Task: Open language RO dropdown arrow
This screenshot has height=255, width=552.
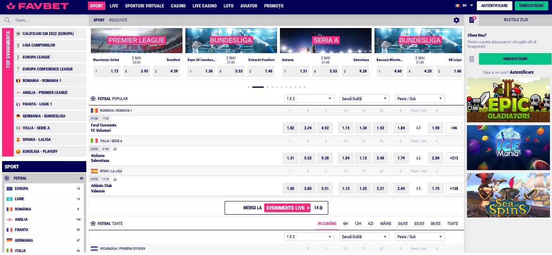Action: coord(471,6)
